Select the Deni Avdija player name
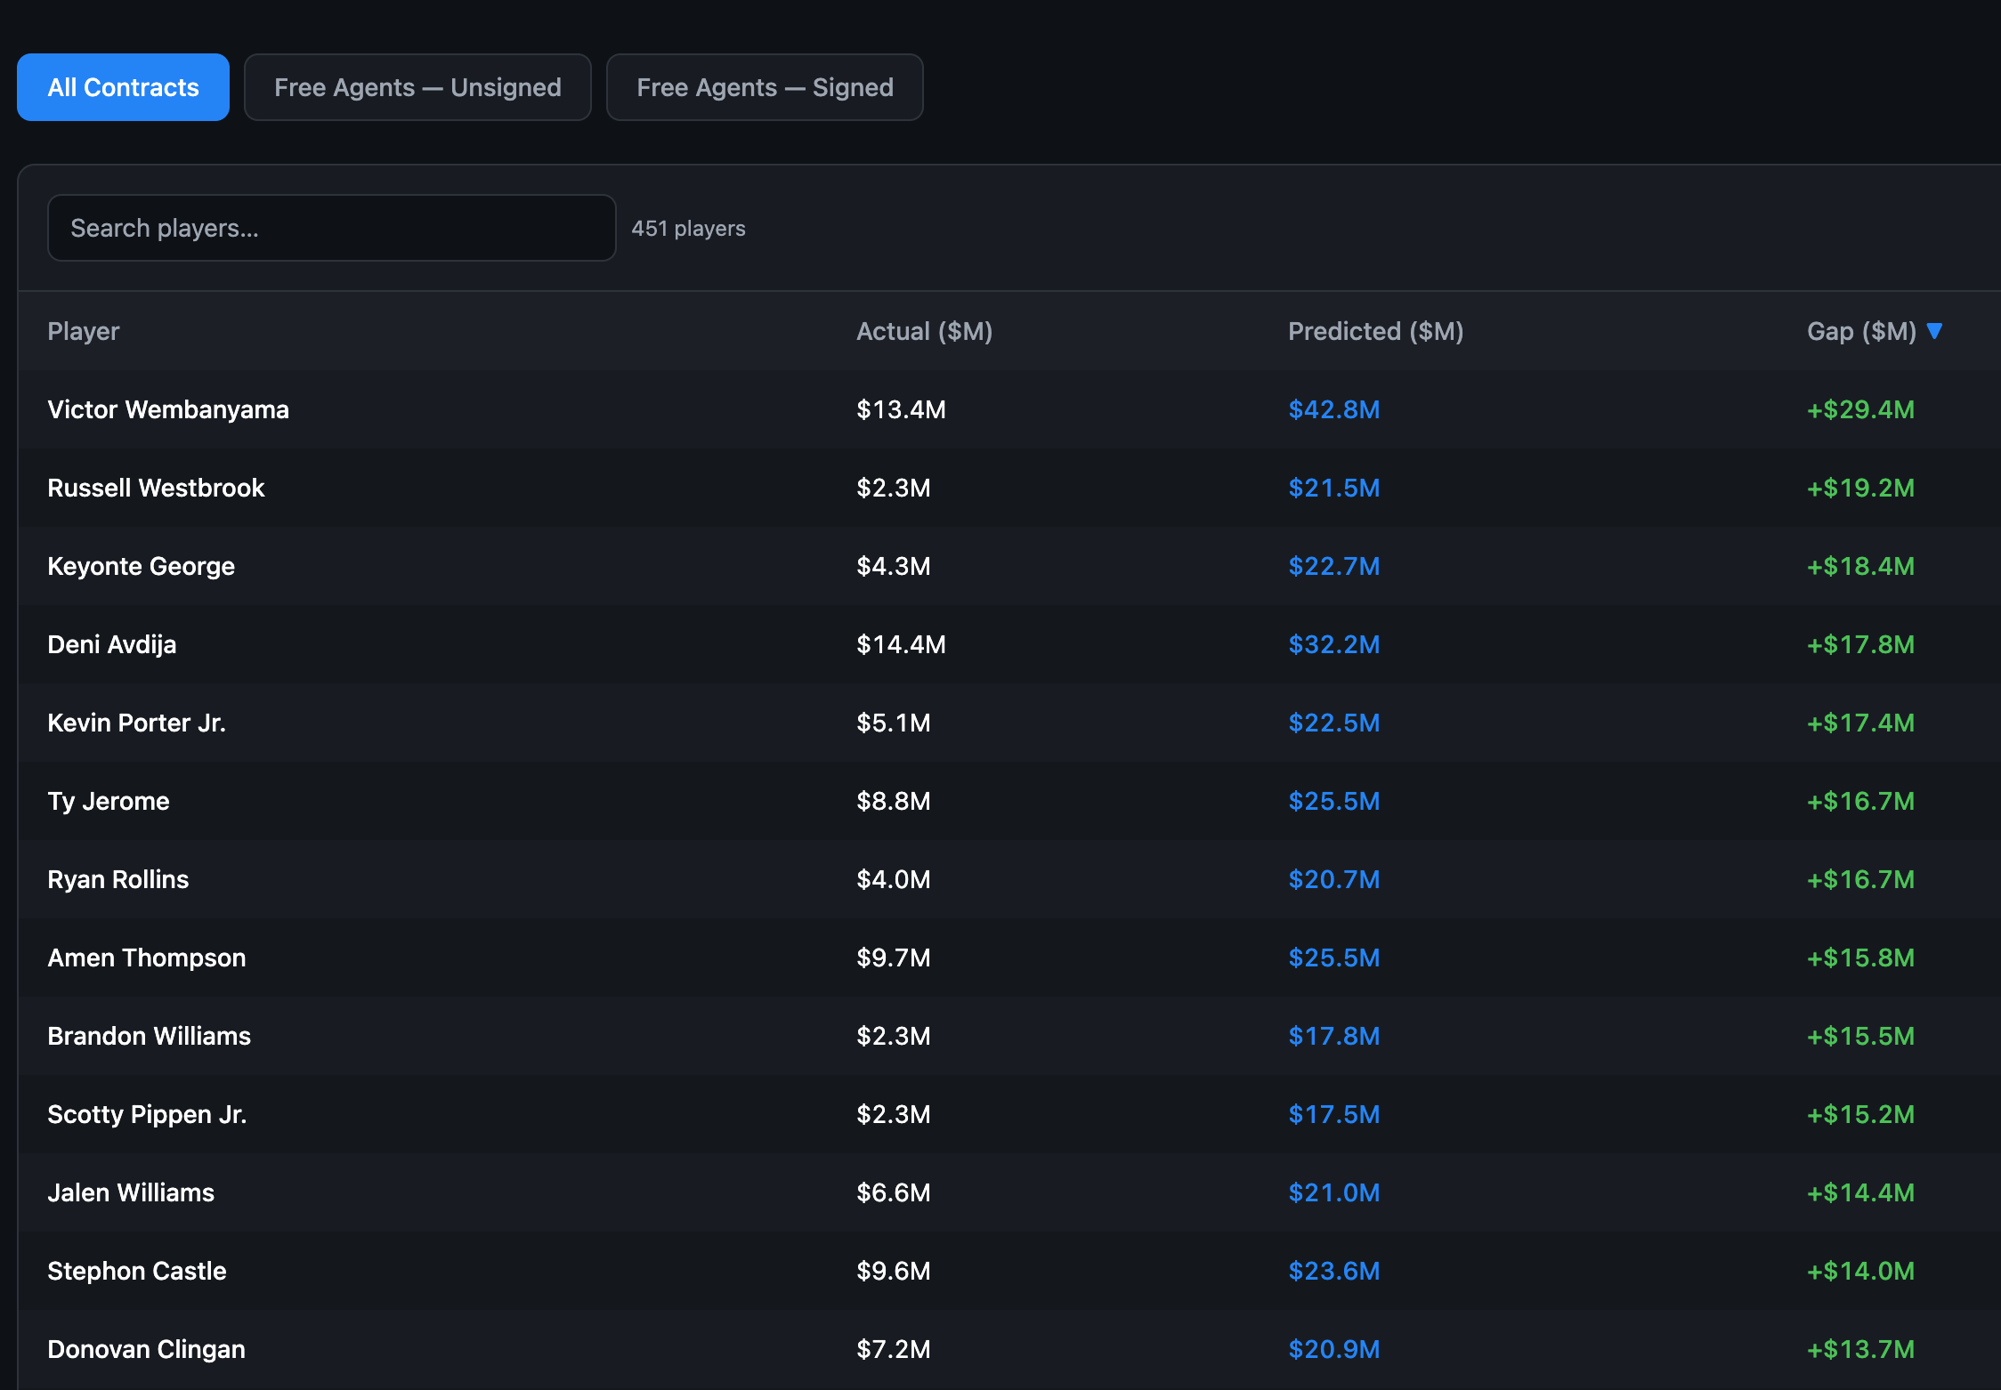The image size is (2001, 1390). (111, 644)
